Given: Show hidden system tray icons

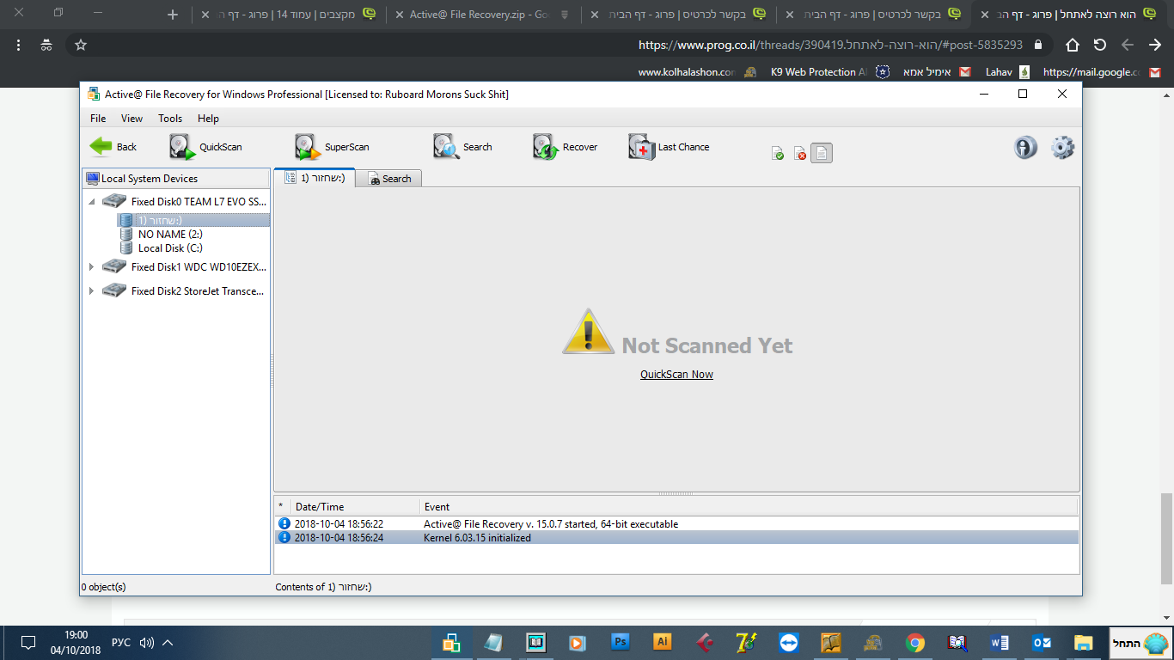Looking at the screenshot, I should pos(168,643).
